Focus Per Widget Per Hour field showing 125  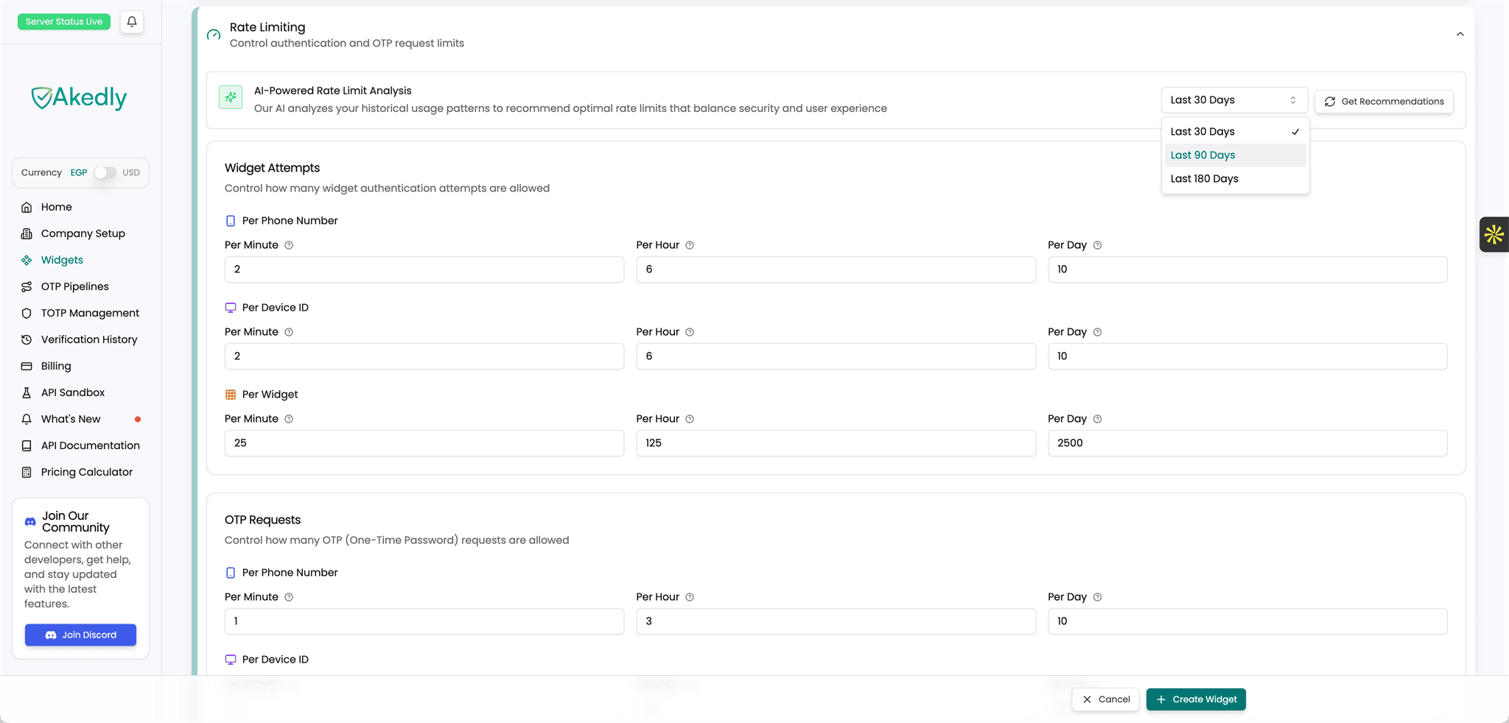pos(836,443)
